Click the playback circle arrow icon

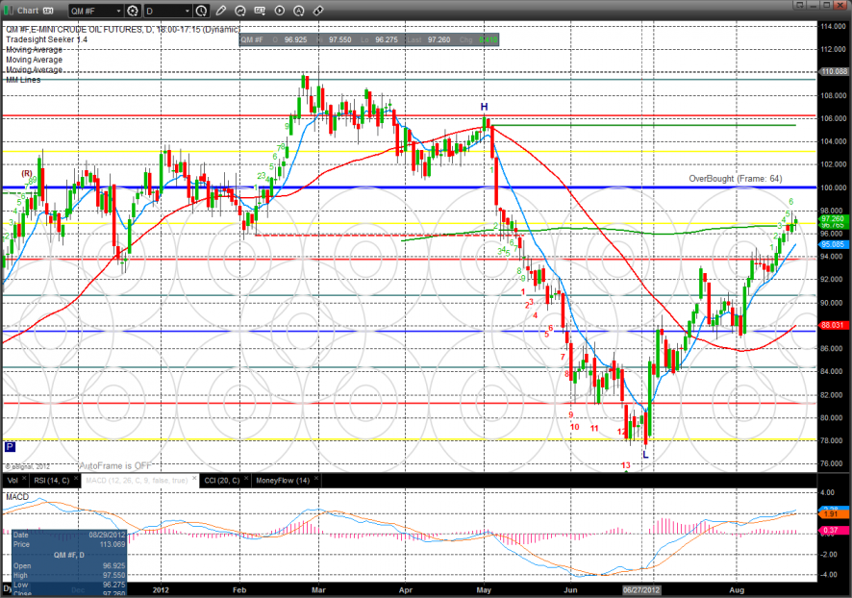tap(279, 11)
